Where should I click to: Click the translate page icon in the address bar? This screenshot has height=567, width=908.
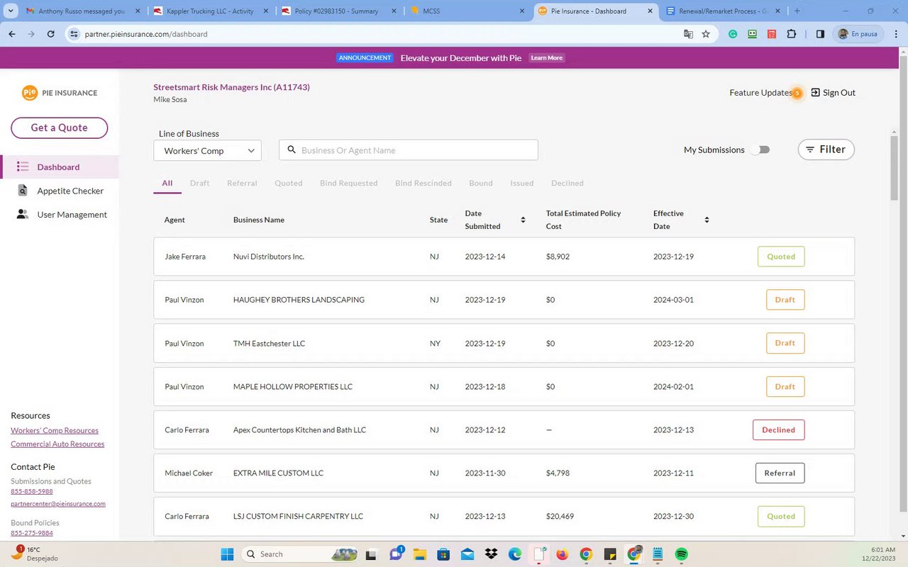(x=688, y=34)
